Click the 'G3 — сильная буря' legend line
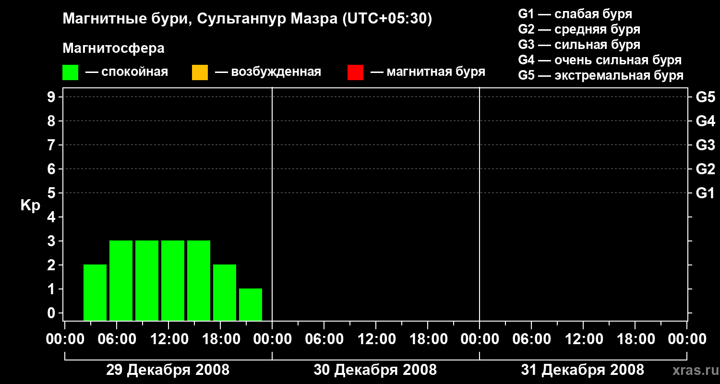Viewport: 720px width, 384px height. [x=579, y=45]
